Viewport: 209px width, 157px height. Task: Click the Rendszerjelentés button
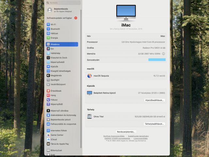tap(126, 132)
